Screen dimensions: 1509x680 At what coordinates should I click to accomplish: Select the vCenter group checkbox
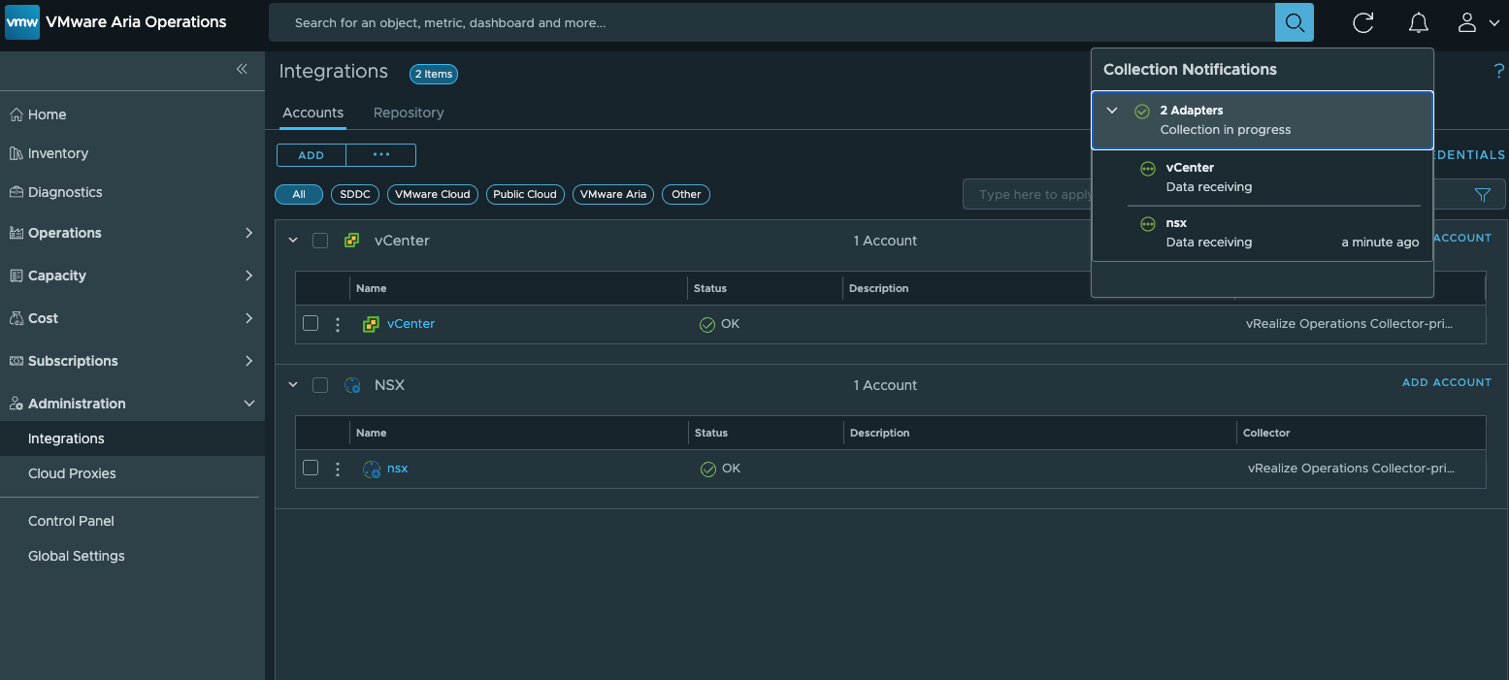[x=320, y=241]
